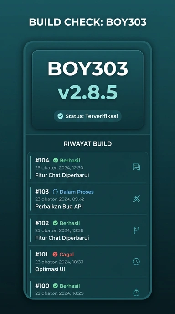Screen dimensions: 175x314
Task: Open build number #101
Action: coord(41,255)
